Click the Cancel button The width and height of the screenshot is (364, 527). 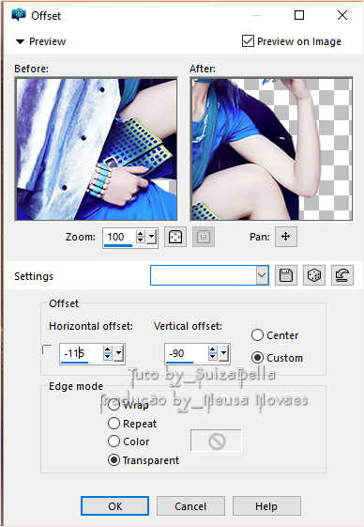190,505
